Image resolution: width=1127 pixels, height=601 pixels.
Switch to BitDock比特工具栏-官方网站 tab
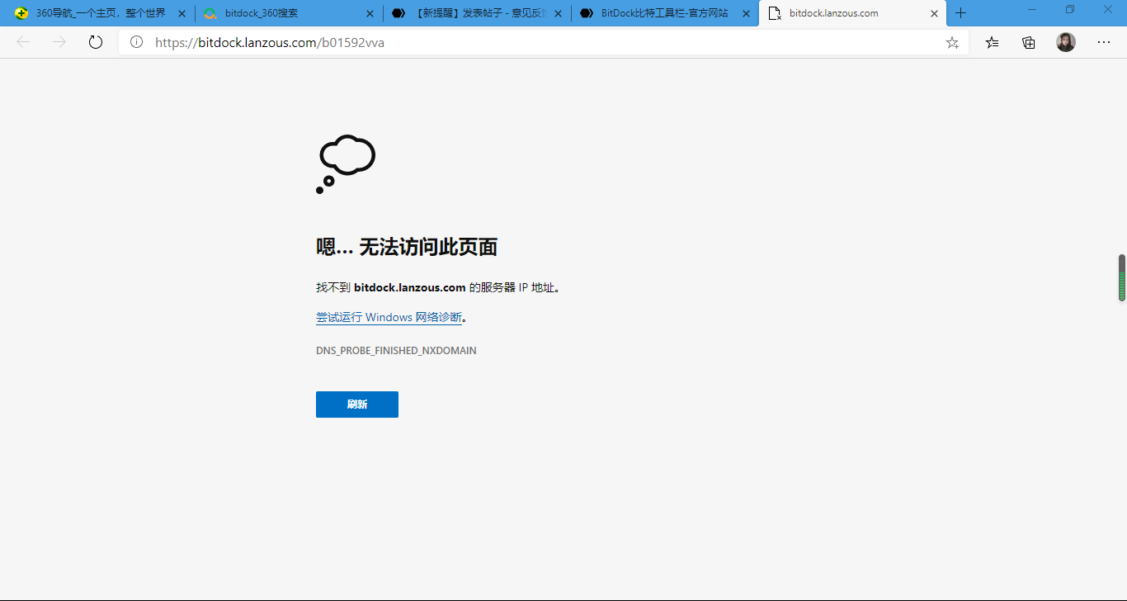[665, 13]
